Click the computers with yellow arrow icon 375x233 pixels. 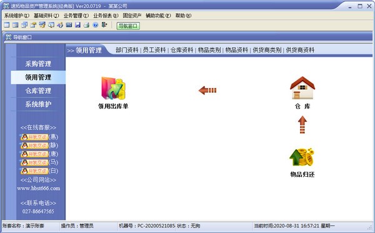(42, 25)
